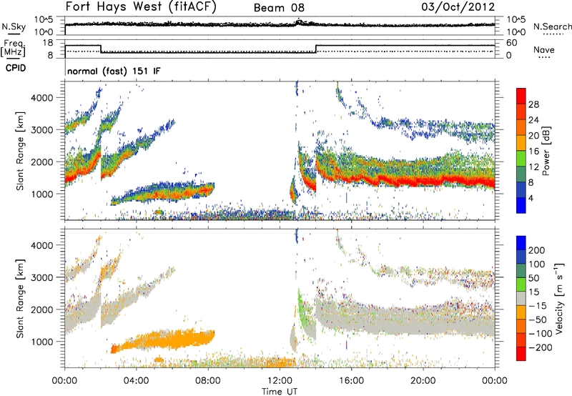Click the "4000" tick on the power panel
Viewport: 572px width, 396px height.
click(41, 98)
